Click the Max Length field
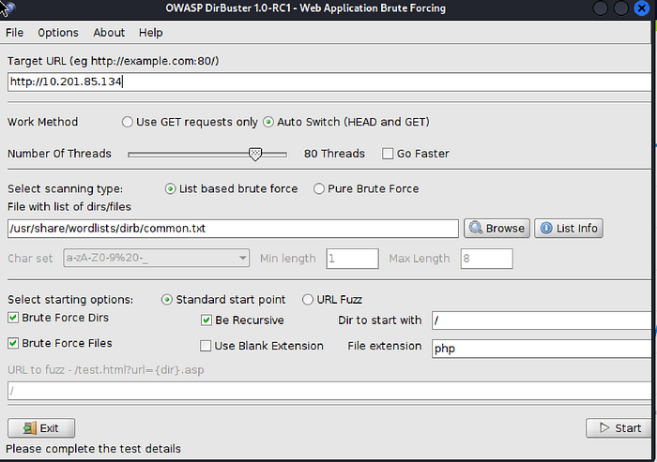The height and width of the screenshot is (462, 657). (486, 259)
